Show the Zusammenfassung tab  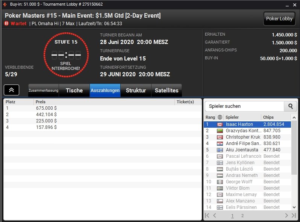pos(44,90)
